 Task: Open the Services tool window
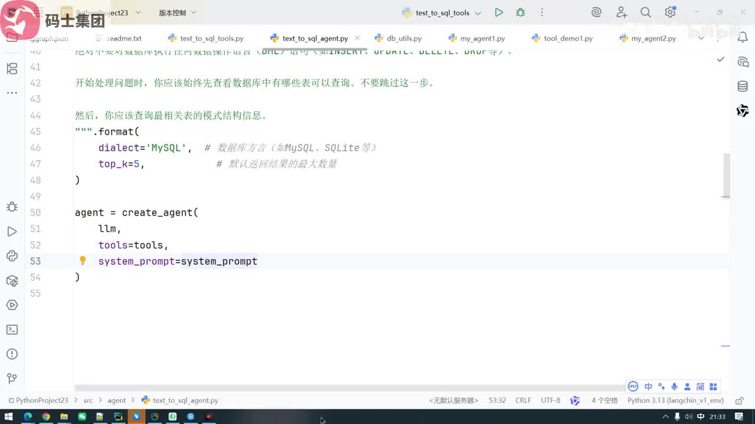coord(12,304)
